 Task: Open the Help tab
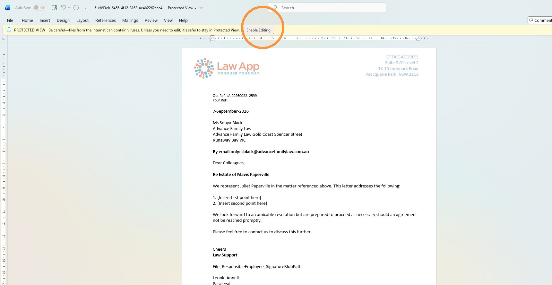click(183, 20)
